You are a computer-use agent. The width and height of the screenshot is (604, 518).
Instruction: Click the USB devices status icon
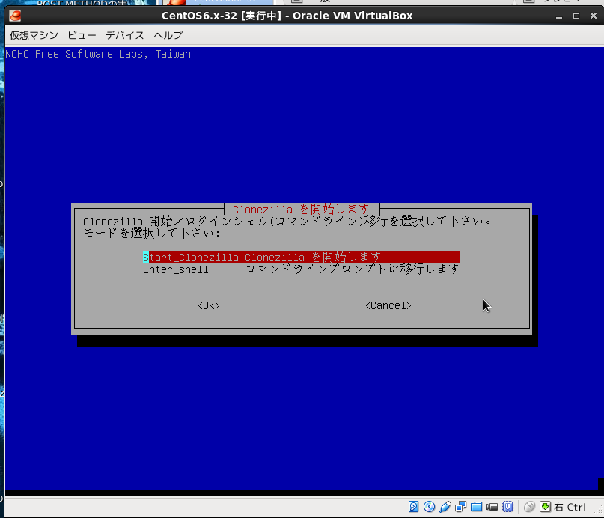click(445, 507)
